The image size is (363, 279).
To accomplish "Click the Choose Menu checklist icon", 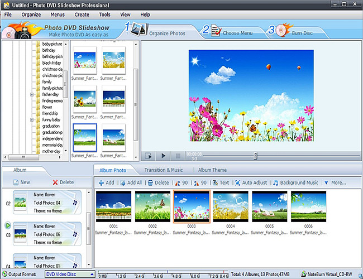I will [216, 30].
